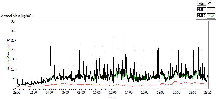Click the 14:00 time axis marker
Image resolution: width=216 pixels, height=99 pixels.
tap(129, 92)
